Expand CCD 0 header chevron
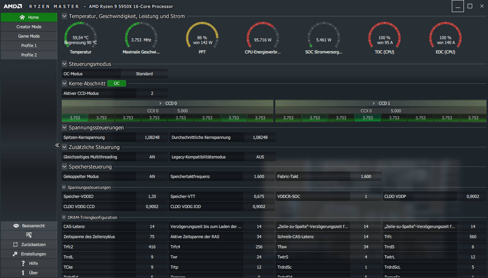The width and height of the screenshot is (488, 278). pos(160,103)
